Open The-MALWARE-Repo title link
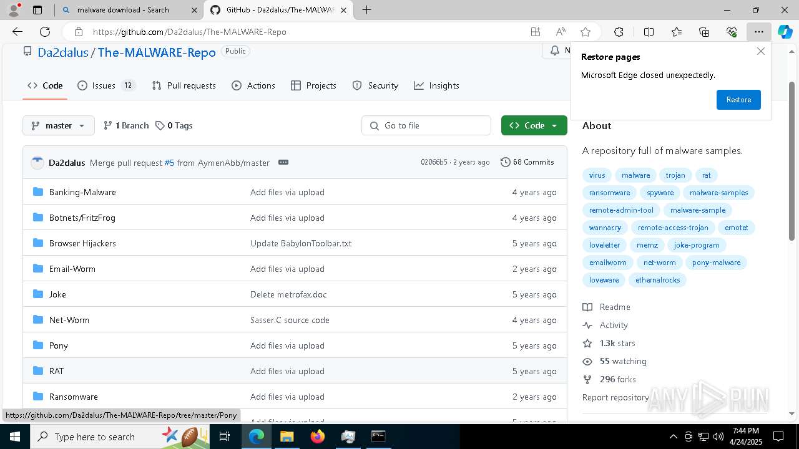 click(x=157, y=53)
